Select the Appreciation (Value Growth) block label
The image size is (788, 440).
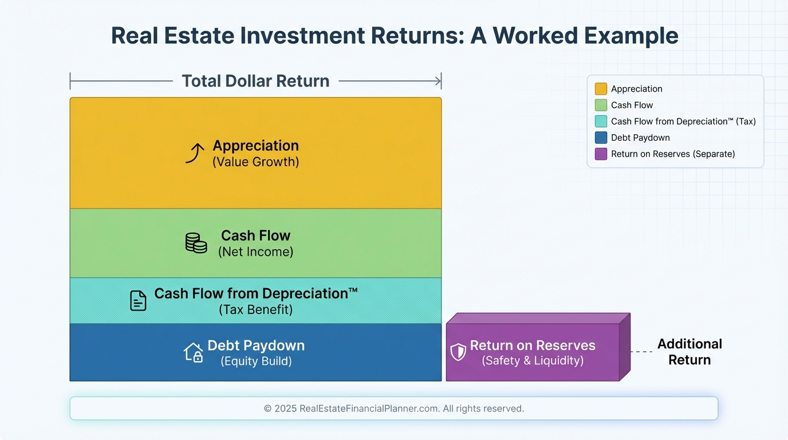tap(255, 154)
